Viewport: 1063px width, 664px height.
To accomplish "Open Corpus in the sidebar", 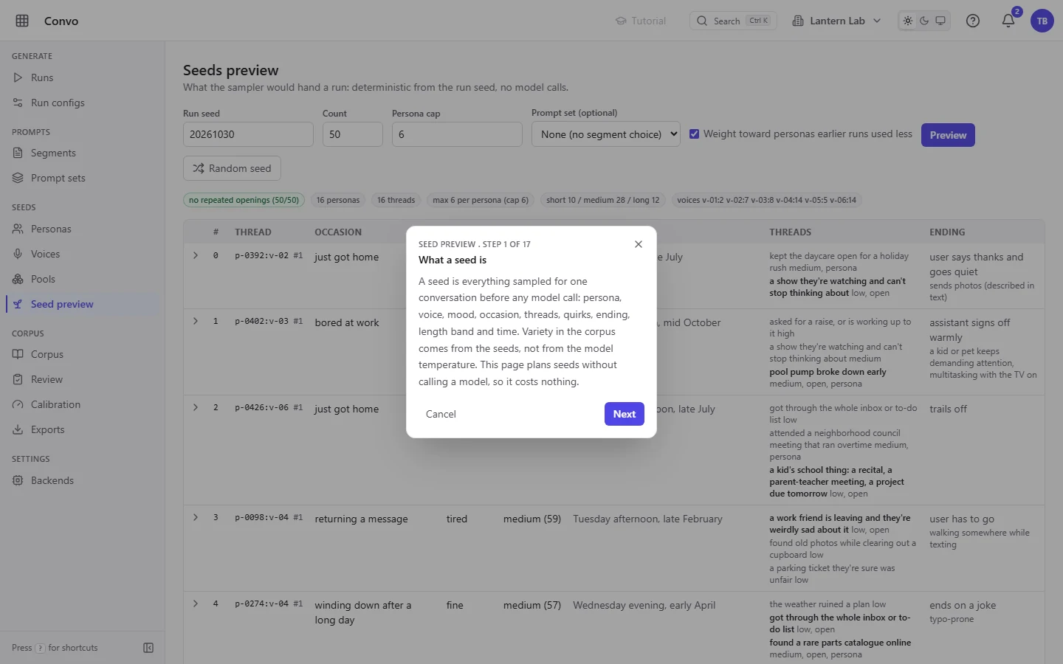I will click(82, 354).
